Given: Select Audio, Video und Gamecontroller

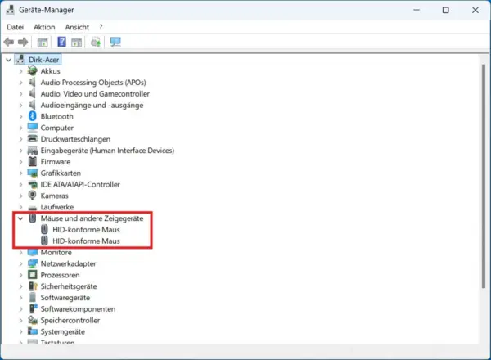Looking at the screenshot, I should click(x=95, y=94).
